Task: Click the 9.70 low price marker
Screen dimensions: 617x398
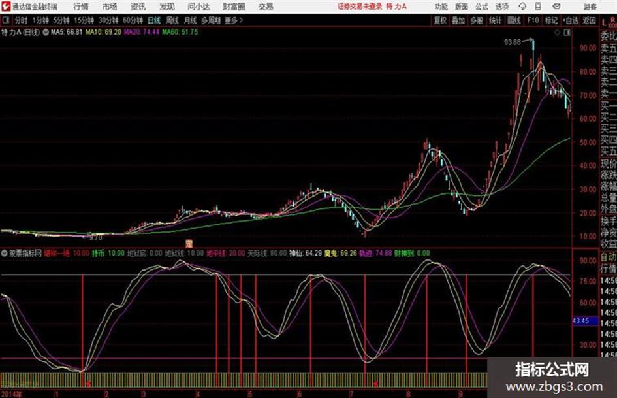Action: pyautogui.click(x=95, y=238)
